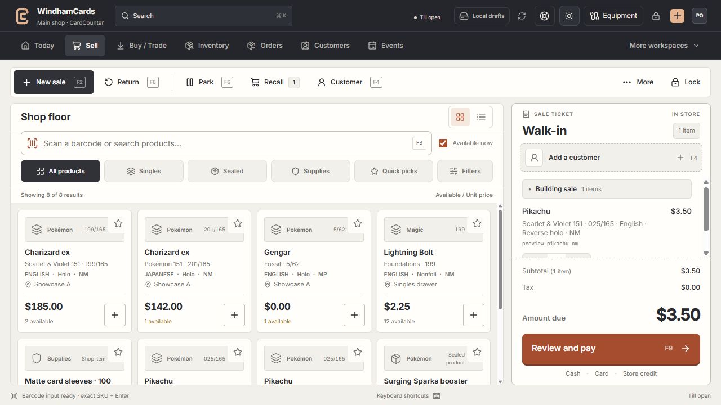The image size is (721, 405).
Task: Click the padlock icon in top bar
Action: (x=656, y=16)
